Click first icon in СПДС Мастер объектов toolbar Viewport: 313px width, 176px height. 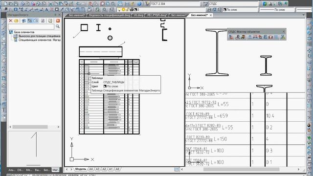tap(231, 37)
